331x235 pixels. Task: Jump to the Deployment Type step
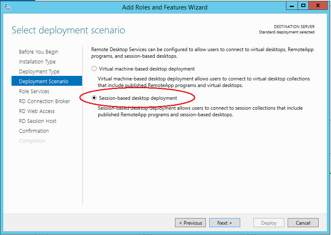pos(39,72)
